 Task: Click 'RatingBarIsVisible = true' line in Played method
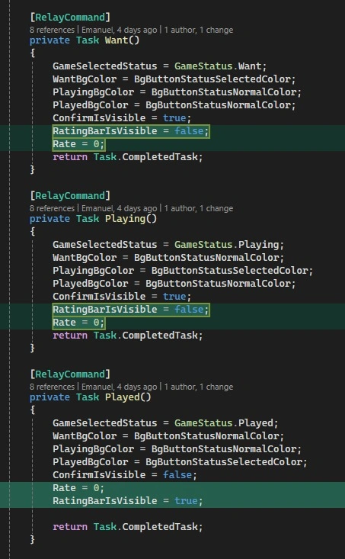(127, 500)
